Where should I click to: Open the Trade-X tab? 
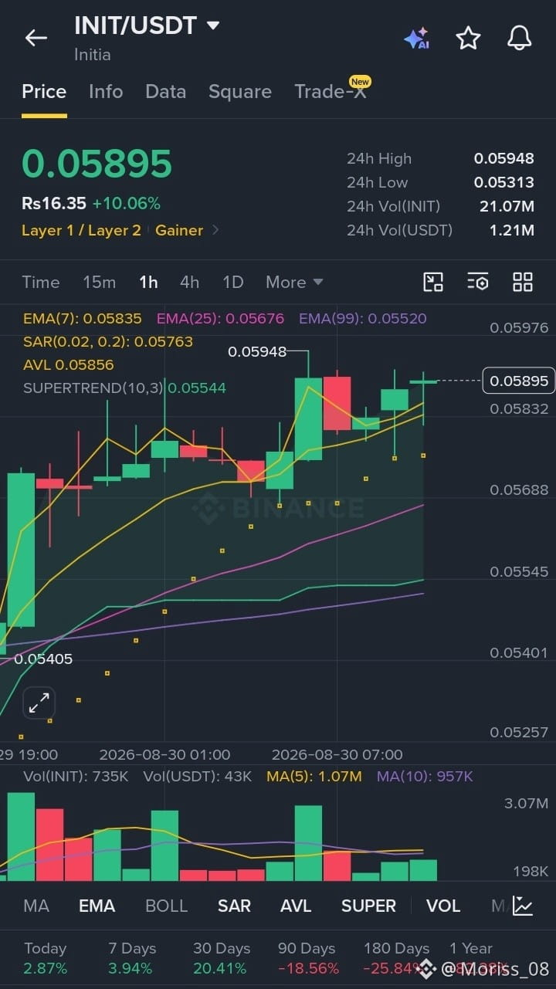point(331,91)
